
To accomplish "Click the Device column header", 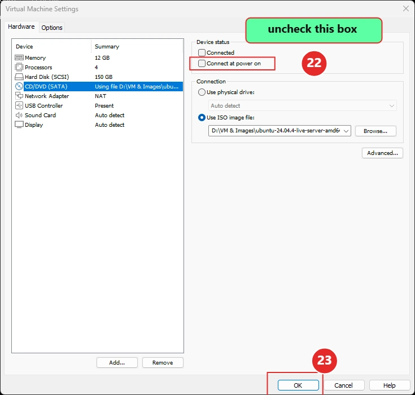I will coord(24,47).
